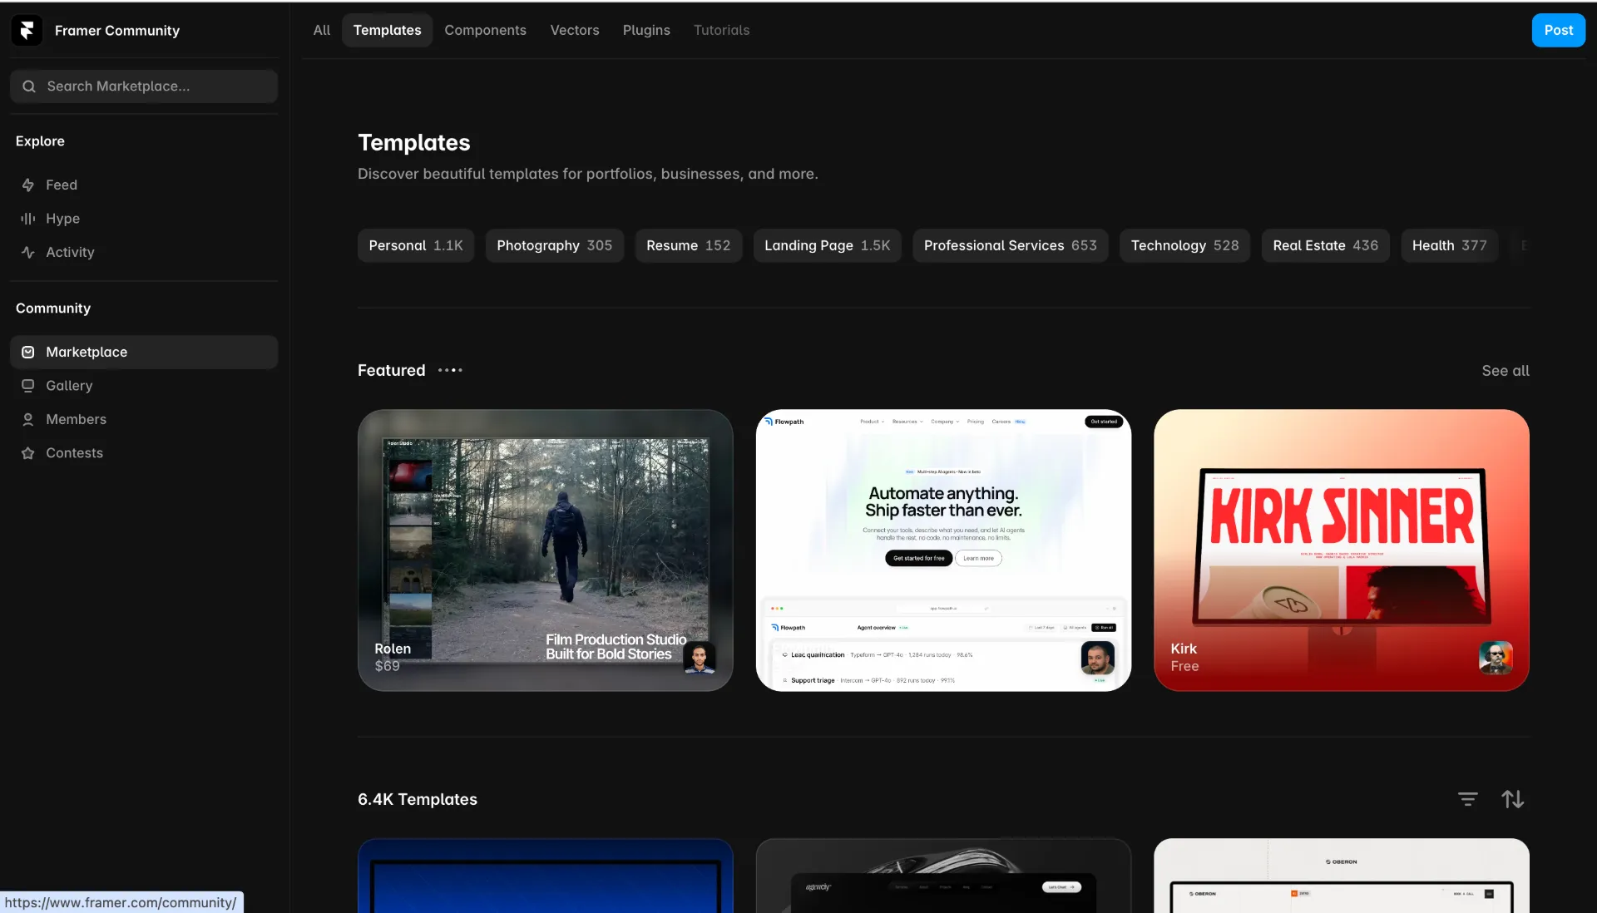Click the Members person icon

(28, 419)
